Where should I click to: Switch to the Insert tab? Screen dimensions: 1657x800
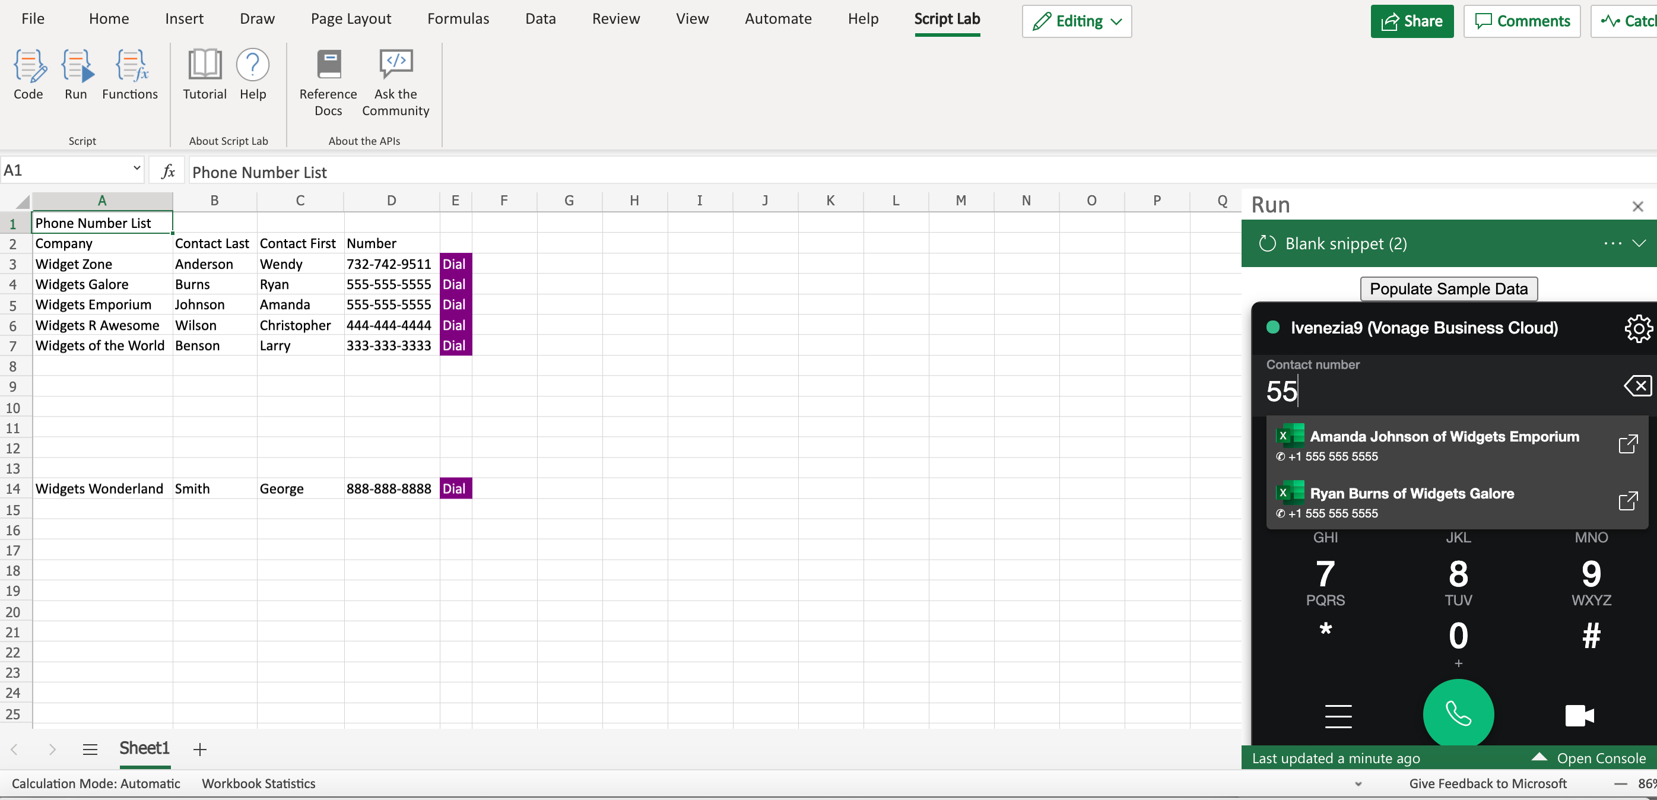pyautogui.click(x=184, y=18)
